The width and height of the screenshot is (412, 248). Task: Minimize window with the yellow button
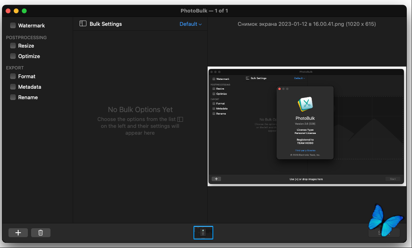click(16, 11)
